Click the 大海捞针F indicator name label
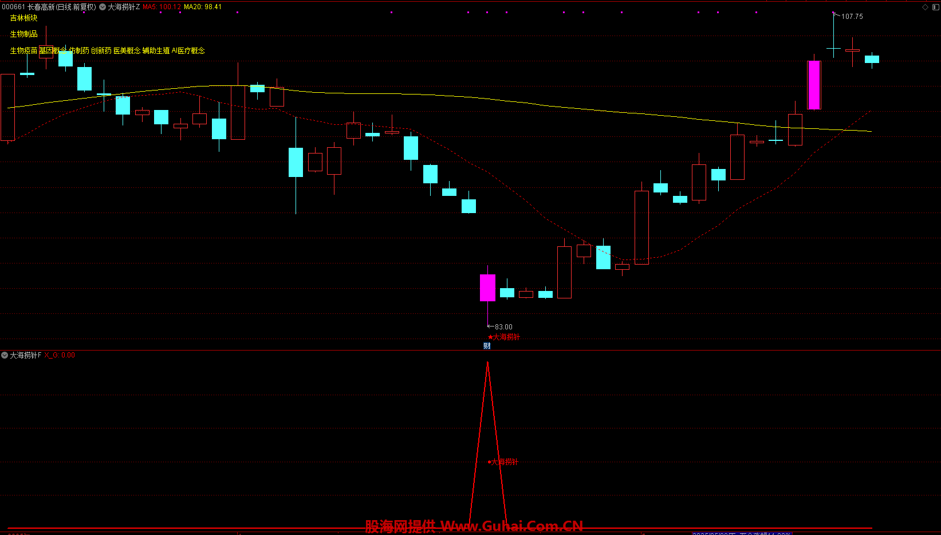941x535 pixels. coord(26,355)
